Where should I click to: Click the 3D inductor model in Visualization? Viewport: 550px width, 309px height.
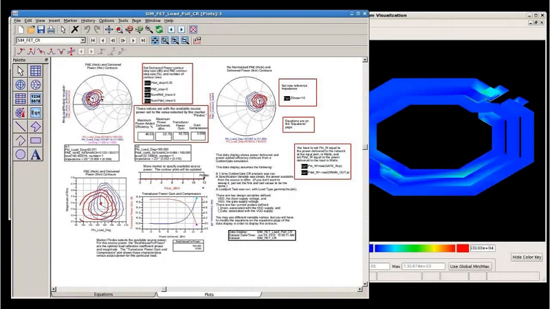[x=452, y=137]
